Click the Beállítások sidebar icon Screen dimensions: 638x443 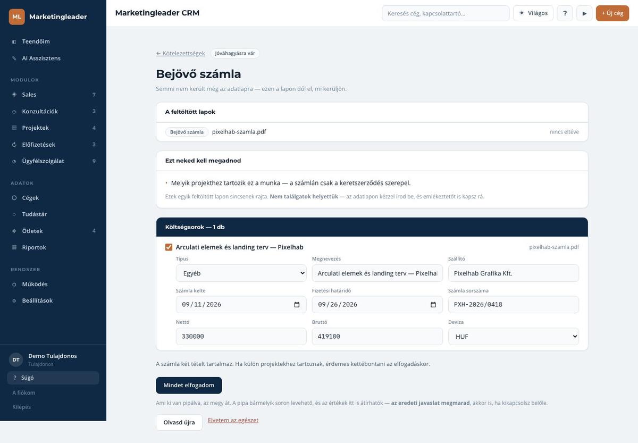click(14, 301)
